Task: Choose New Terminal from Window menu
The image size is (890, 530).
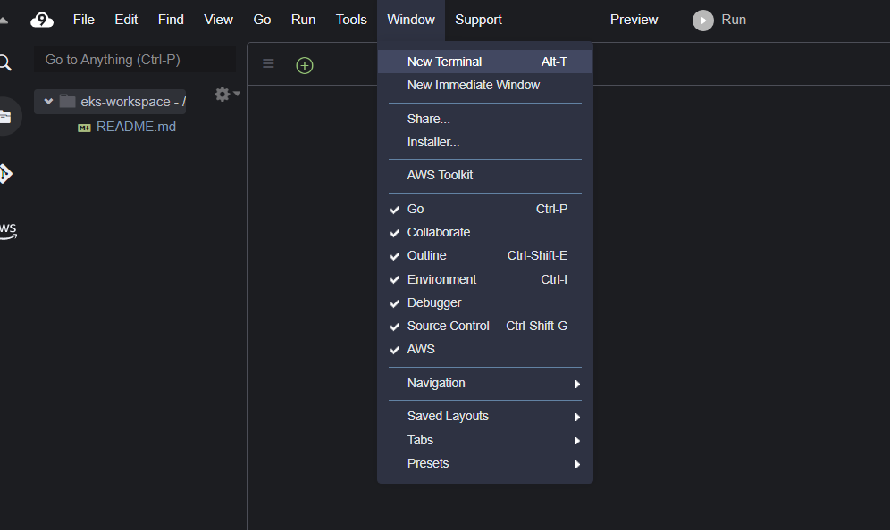Action: point(484,62)
